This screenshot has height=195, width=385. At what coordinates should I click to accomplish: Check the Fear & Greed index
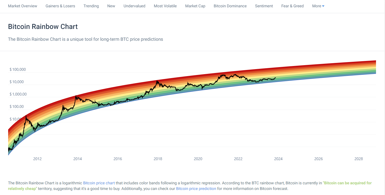tap(292, 6)
